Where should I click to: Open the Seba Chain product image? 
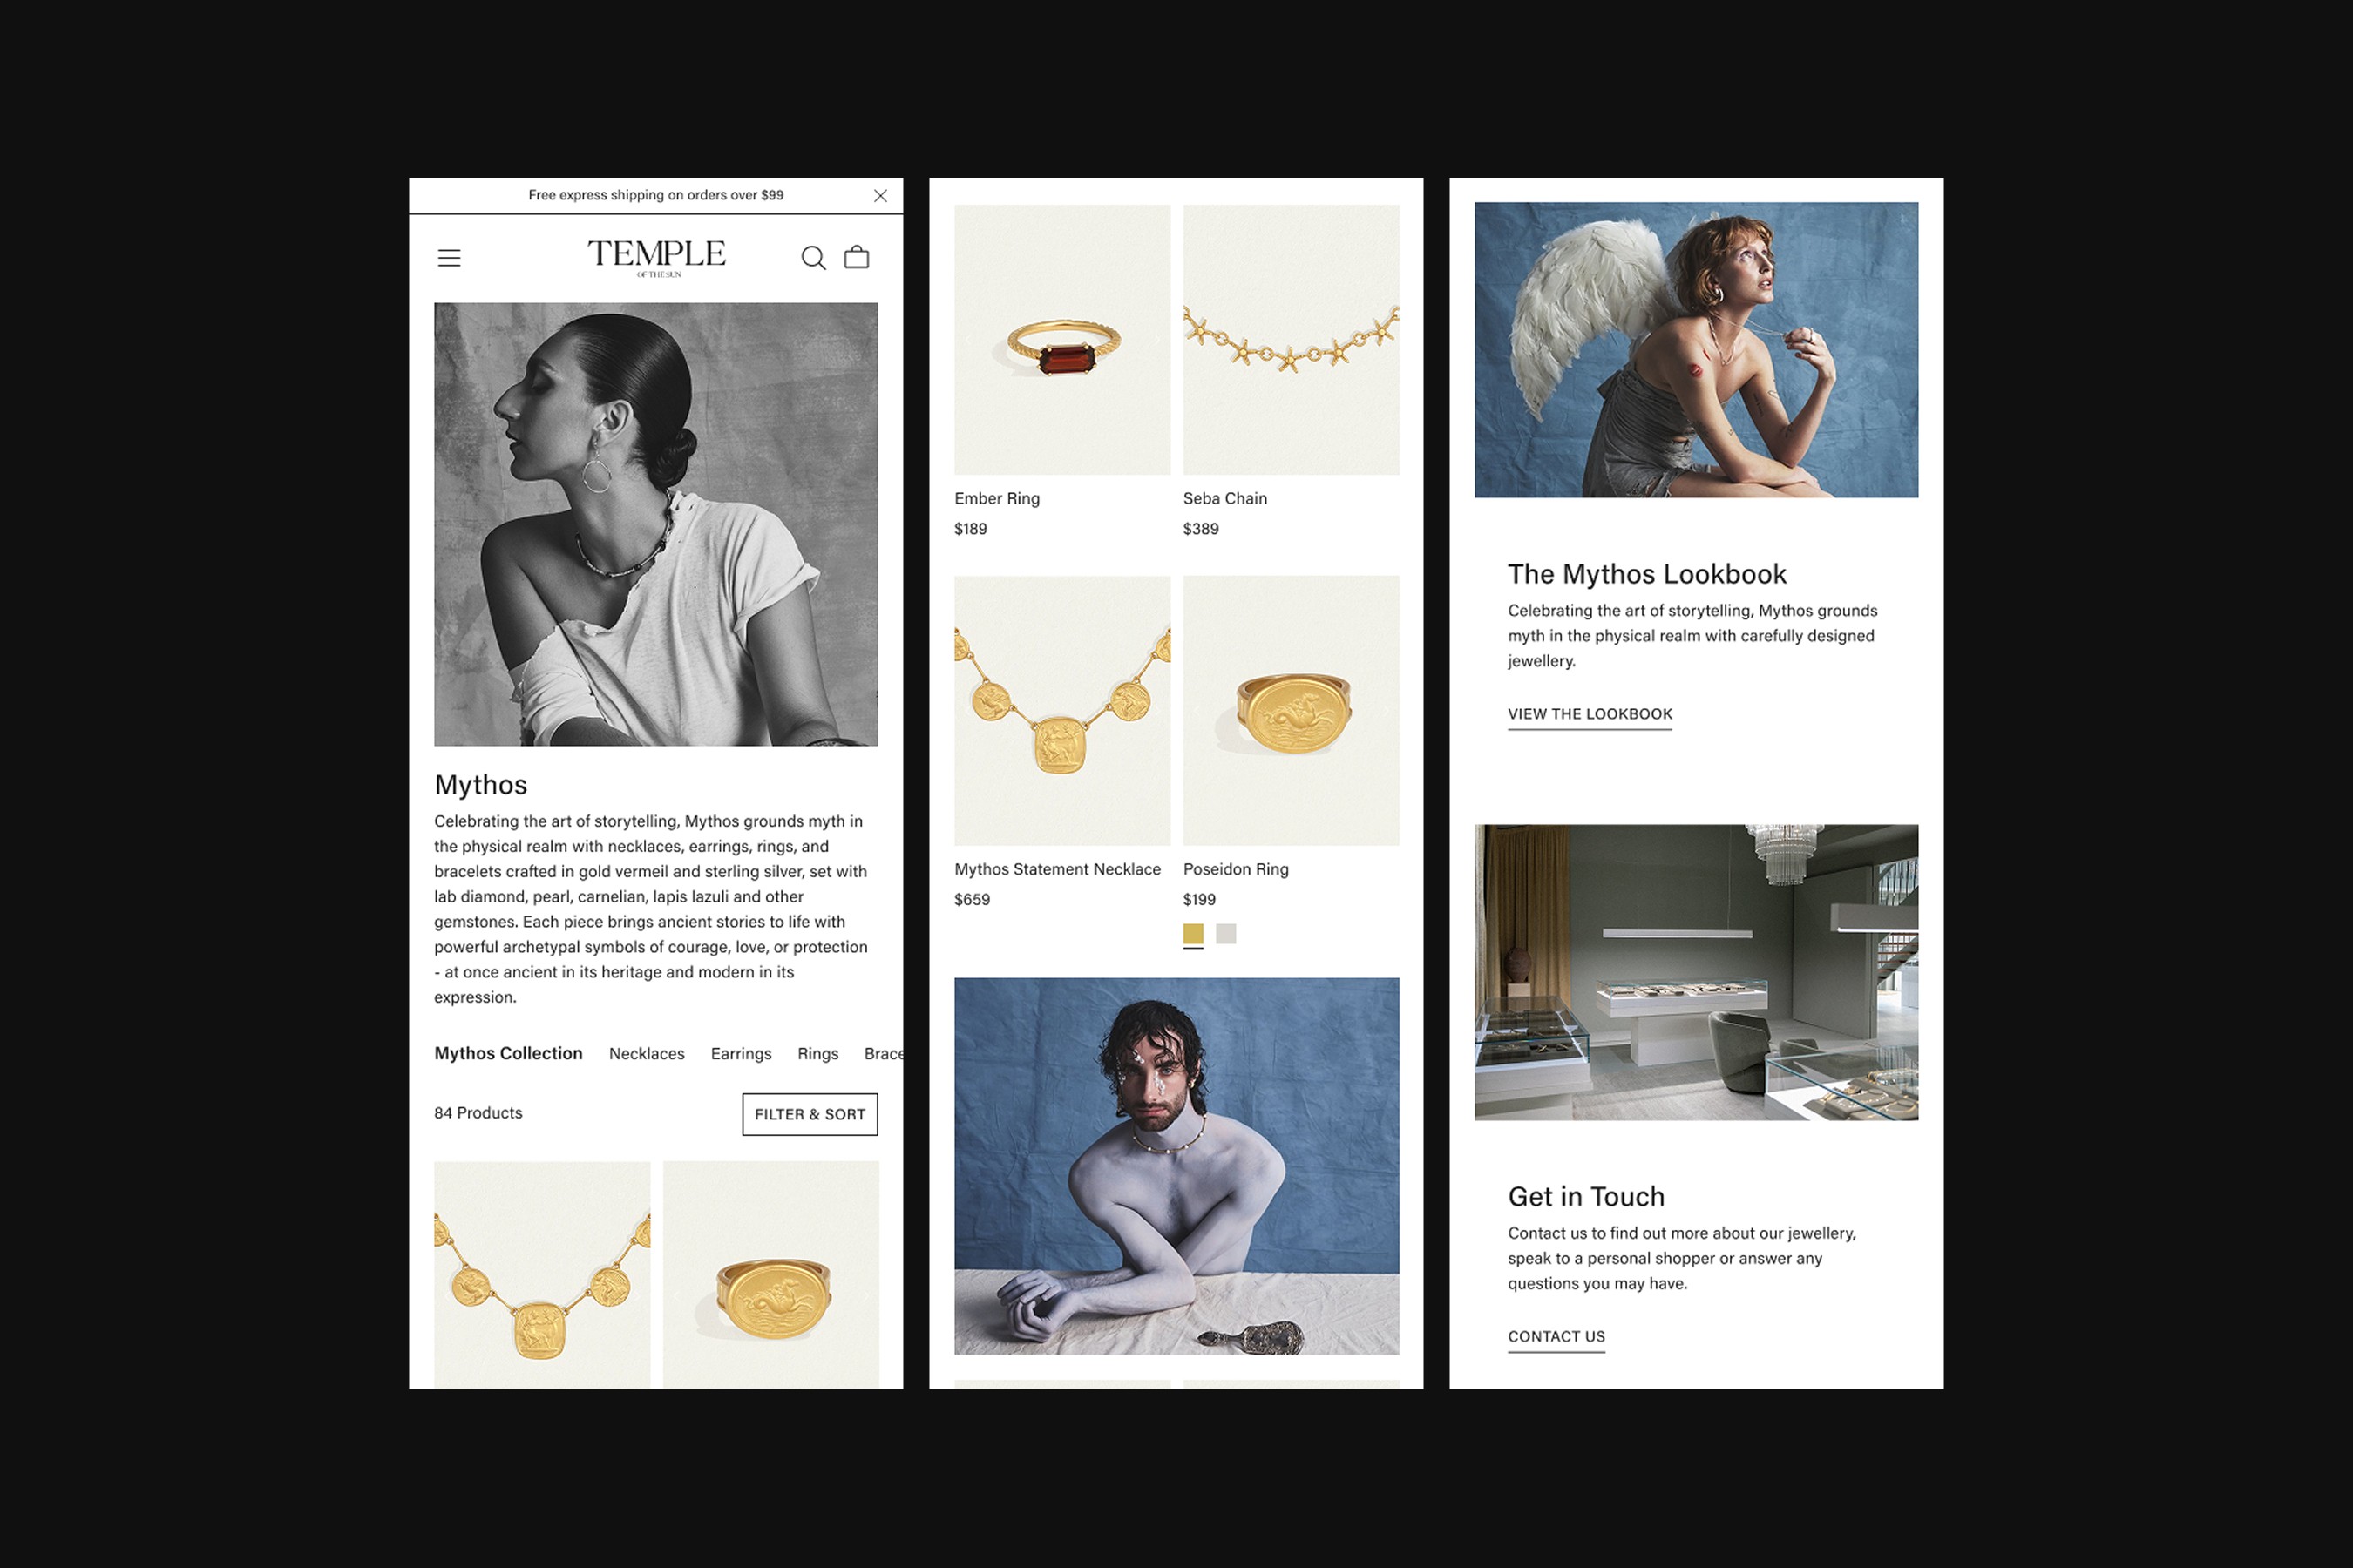click(1291, 340)
